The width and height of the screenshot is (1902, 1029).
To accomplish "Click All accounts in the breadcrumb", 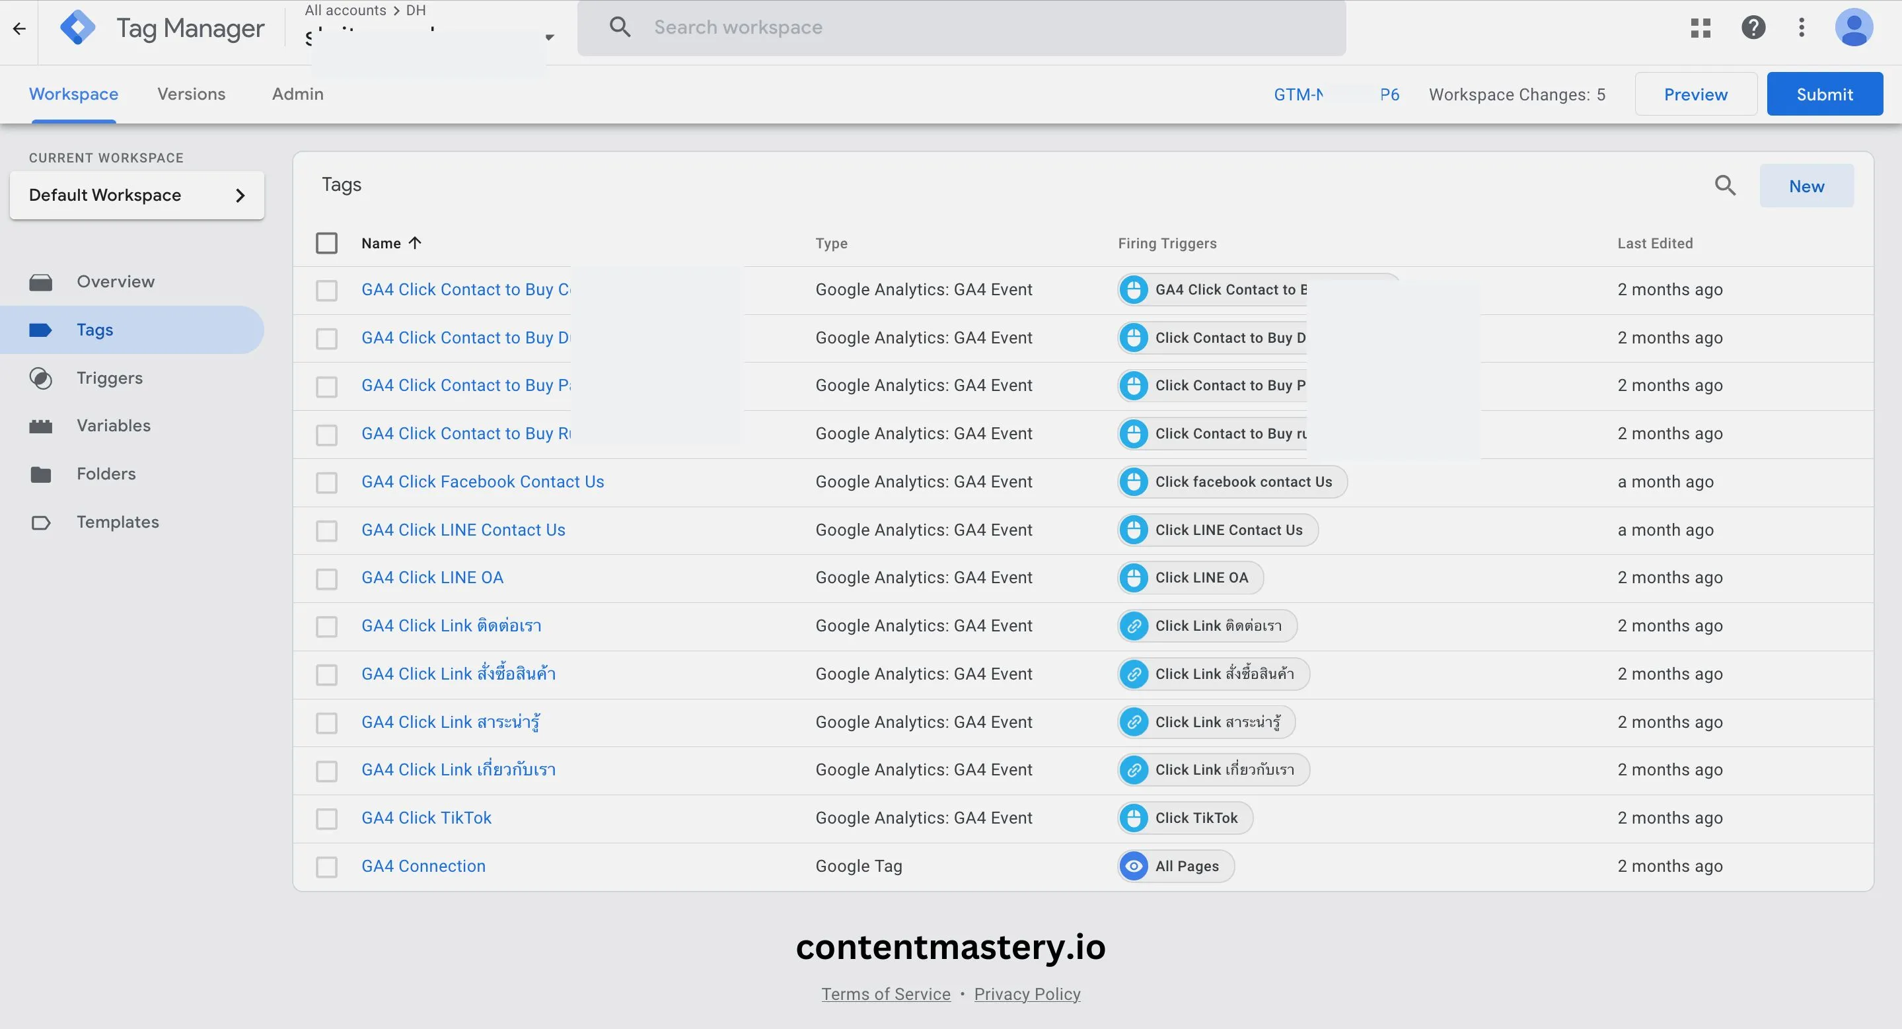I will [346, 10].
